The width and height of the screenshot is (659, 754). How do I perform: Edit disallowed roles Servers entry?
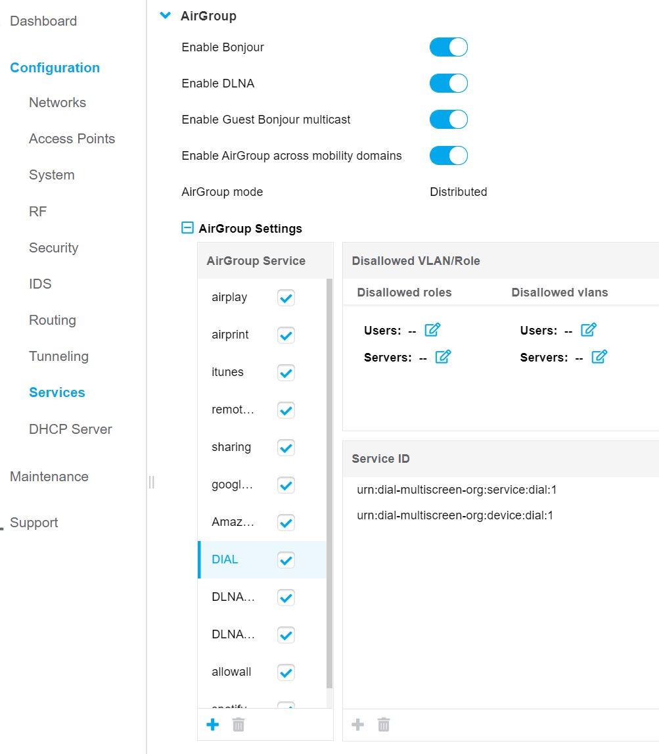click(x=443, y=357)
